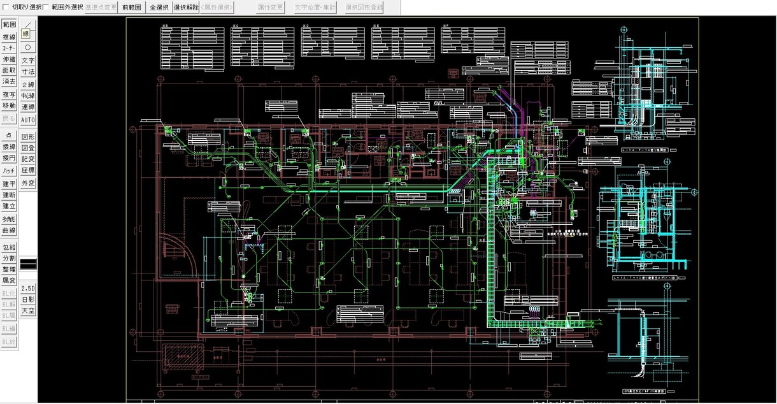This screenshot has height=404, width=777.
Task: Click the 属性変更 button
Action: [x=271, y=8]
